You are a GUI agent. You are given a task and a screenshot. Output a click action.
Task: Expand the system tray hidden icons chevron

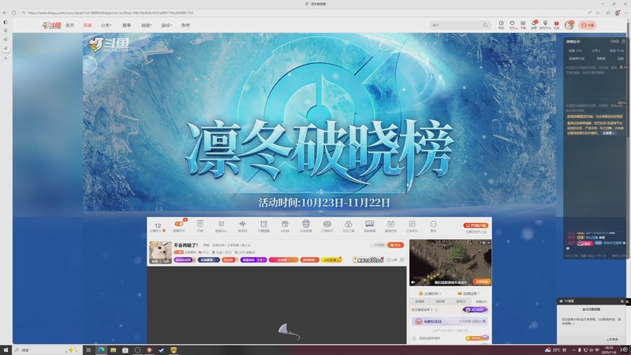click(x=574, y=350)
